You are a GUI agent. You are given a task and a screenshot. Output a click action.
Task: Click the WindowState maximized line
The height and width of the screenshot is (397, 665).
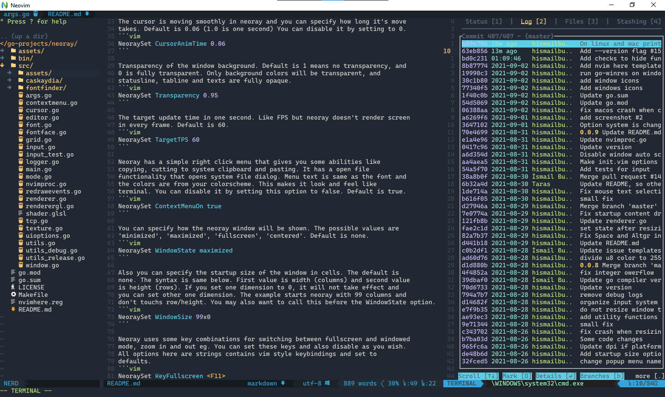coord(175,250)
